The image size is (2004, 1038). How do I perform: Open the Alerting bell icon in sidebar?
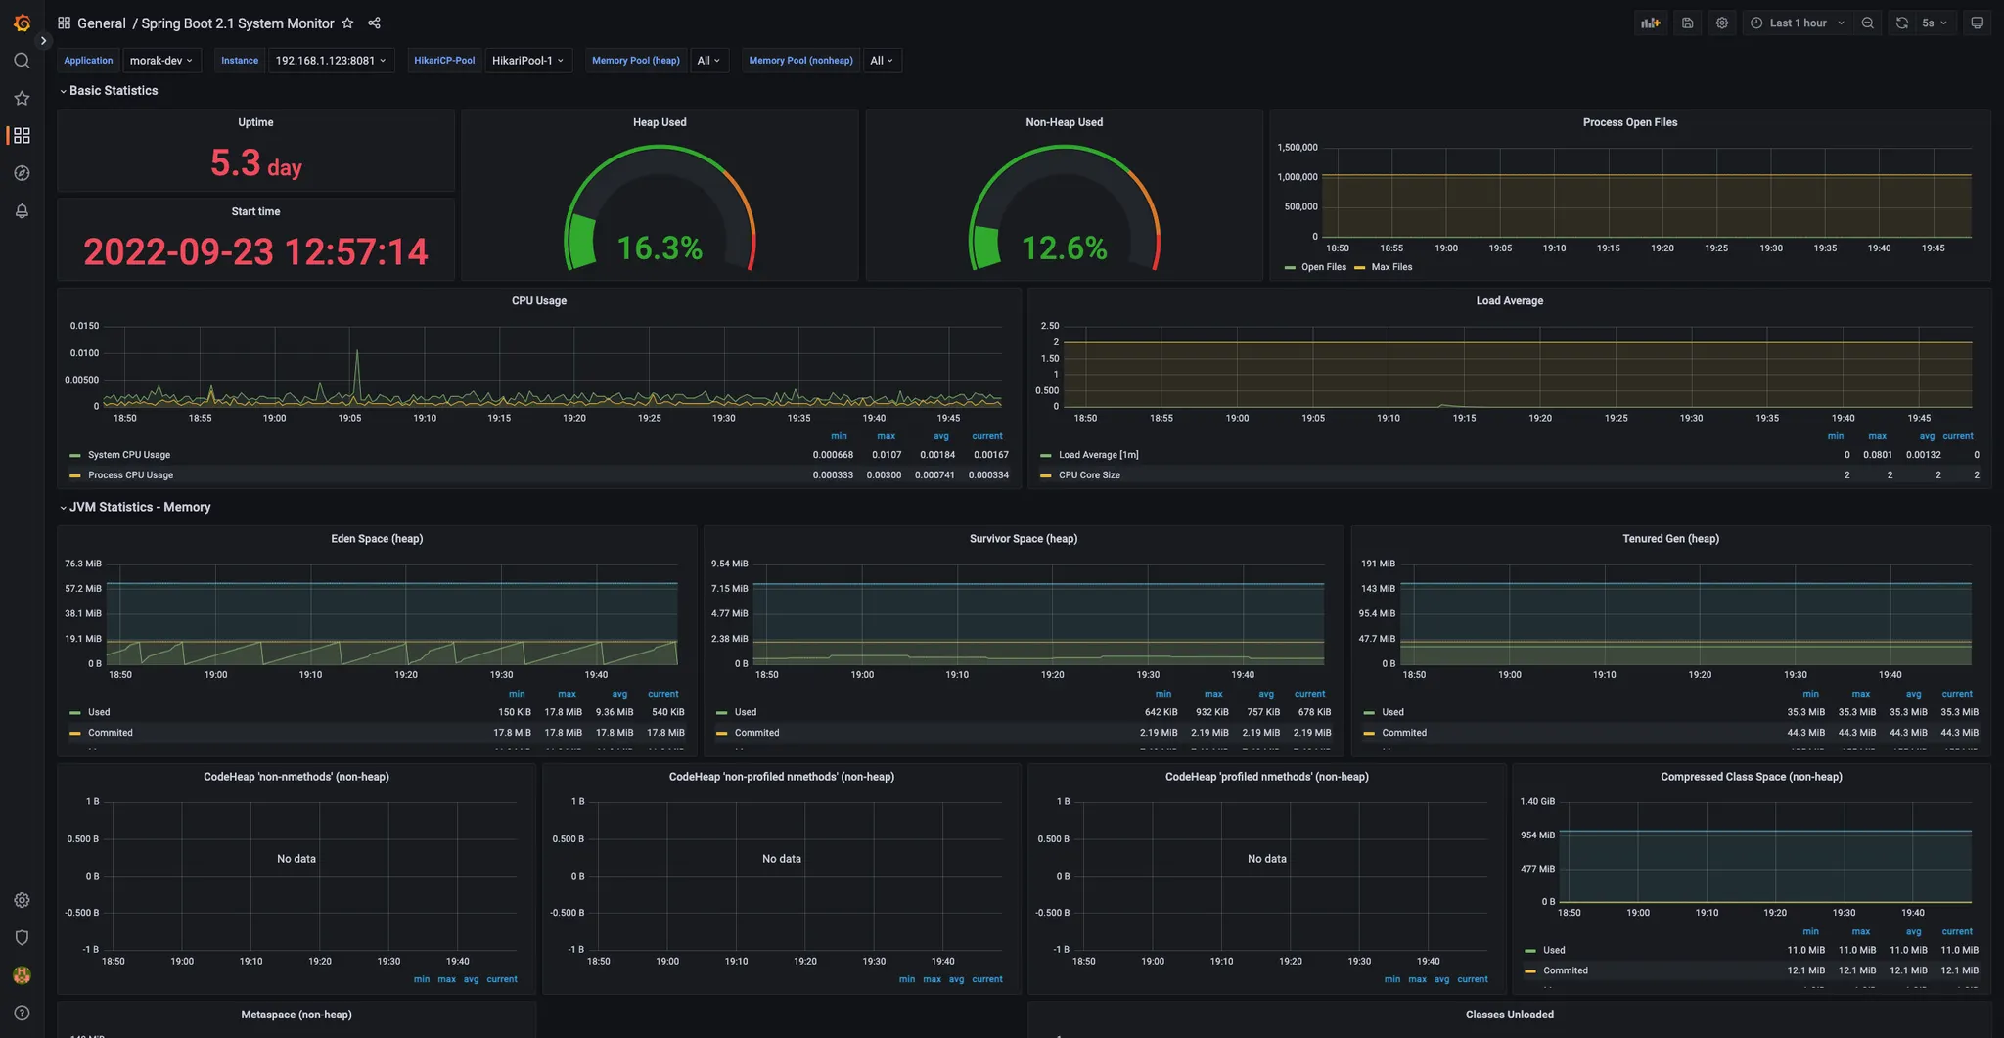(x=22, y=211)
